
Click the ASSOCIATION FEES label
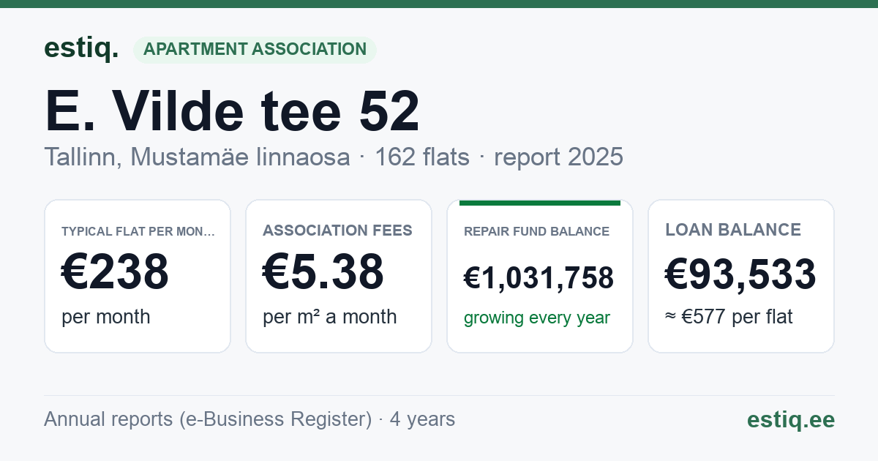[x=337, y=230]
